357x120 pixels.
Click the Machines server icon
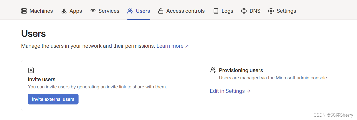24,11
